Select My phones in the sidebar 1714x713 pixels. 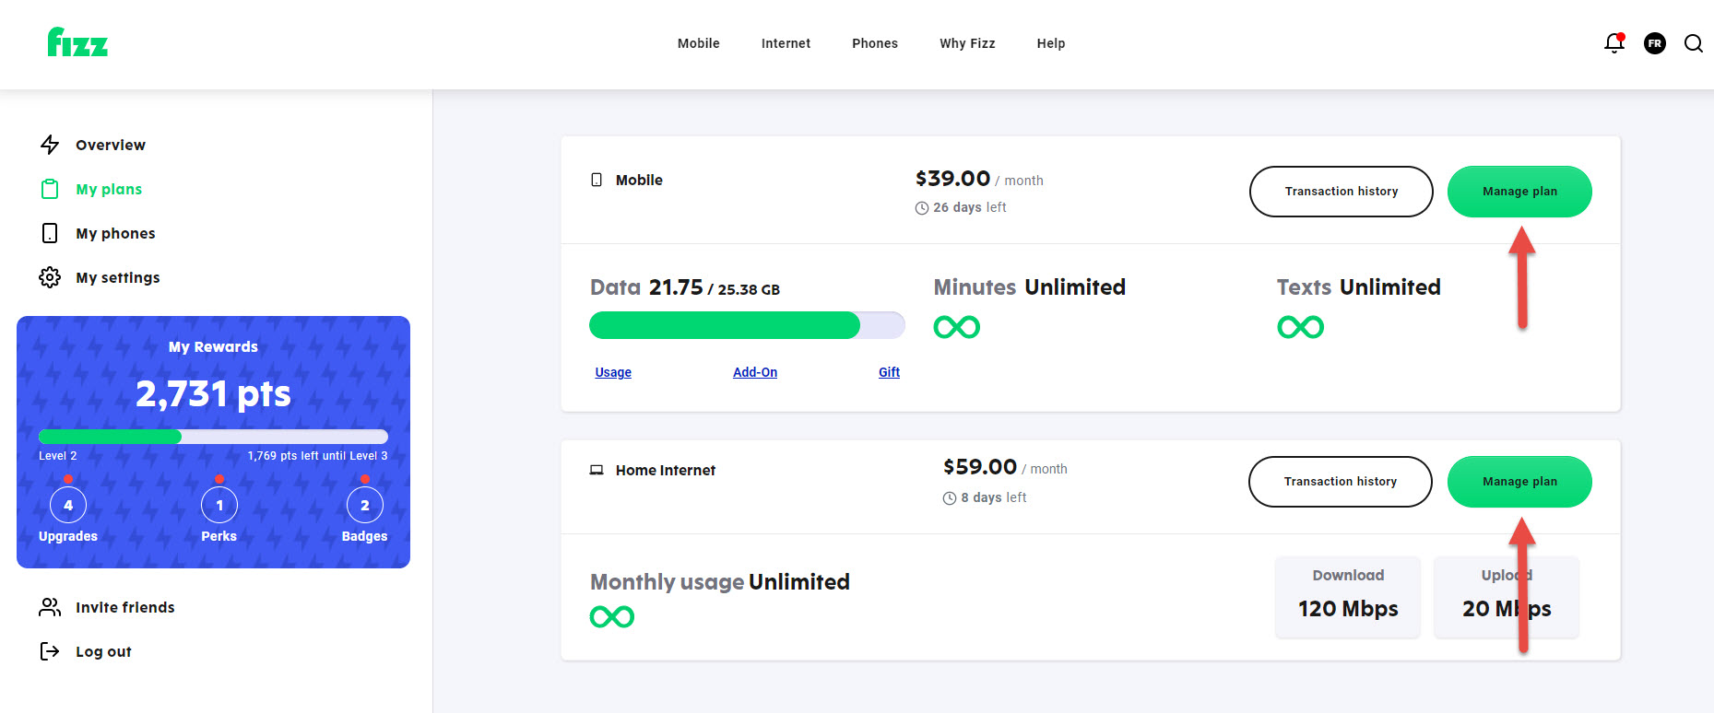pyautogui.click(x=115, y=233)
